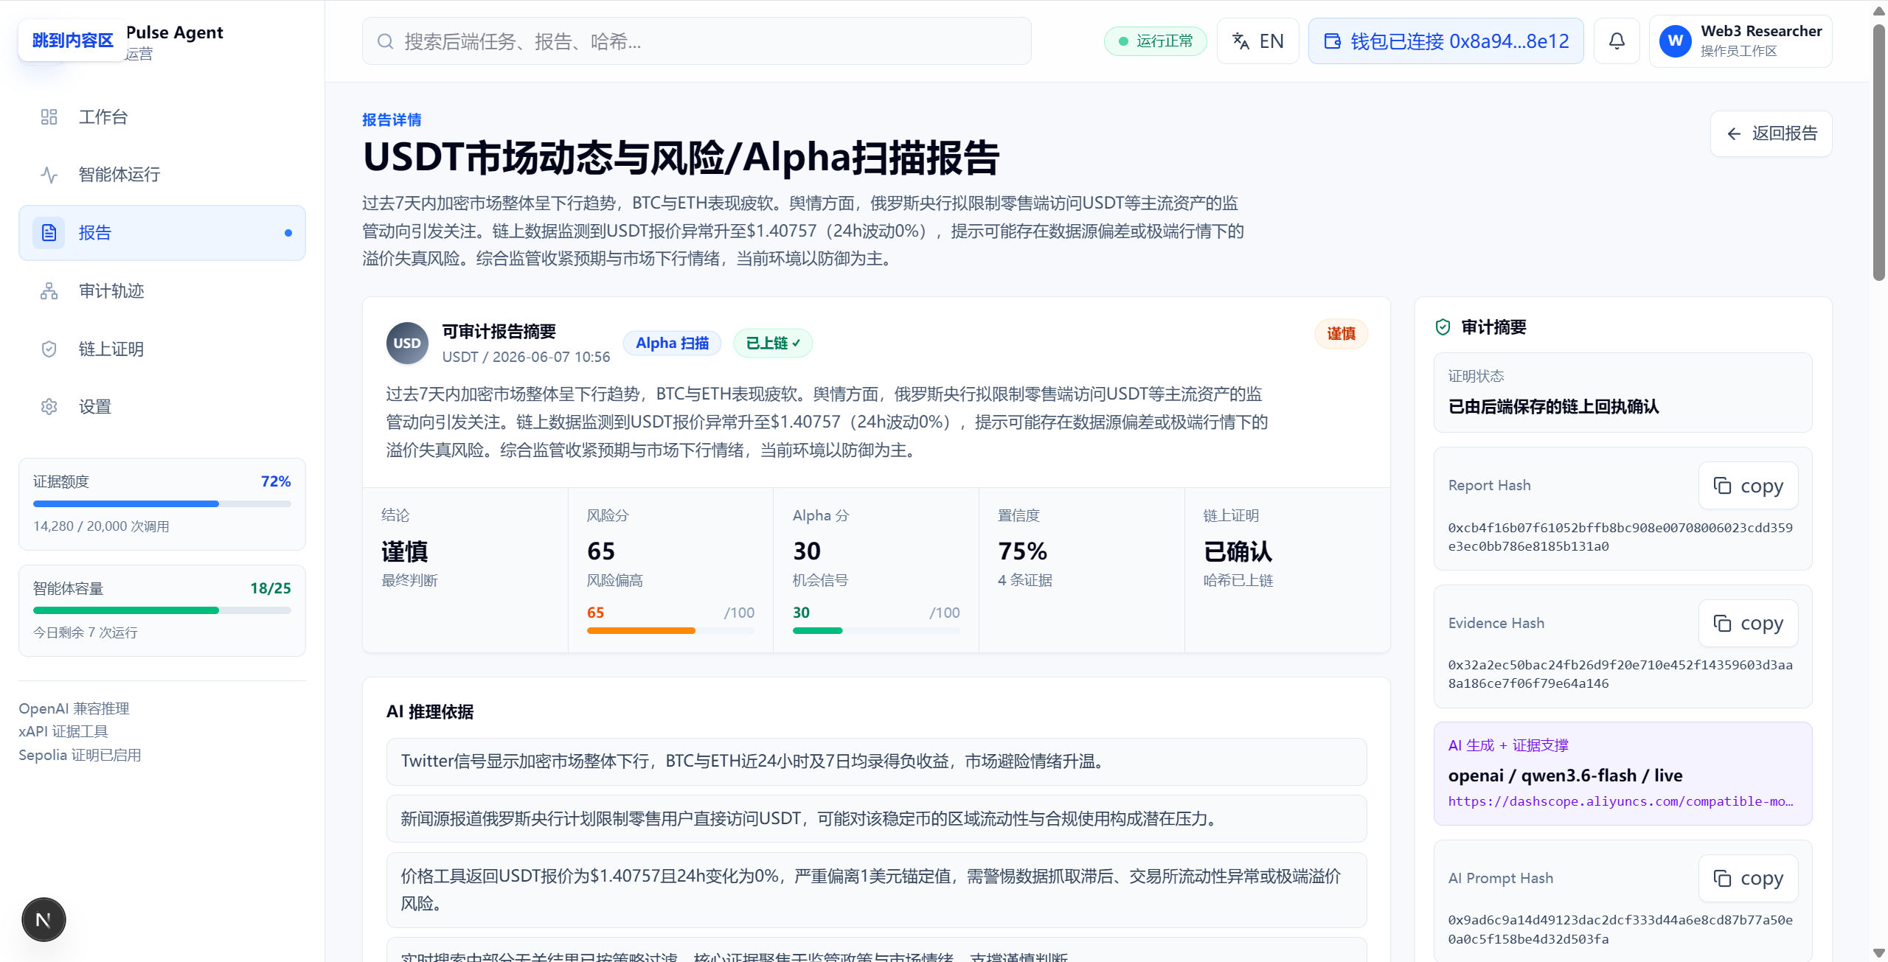Click the back arrow icon beside 返回报告

[x=1734, y=133]
